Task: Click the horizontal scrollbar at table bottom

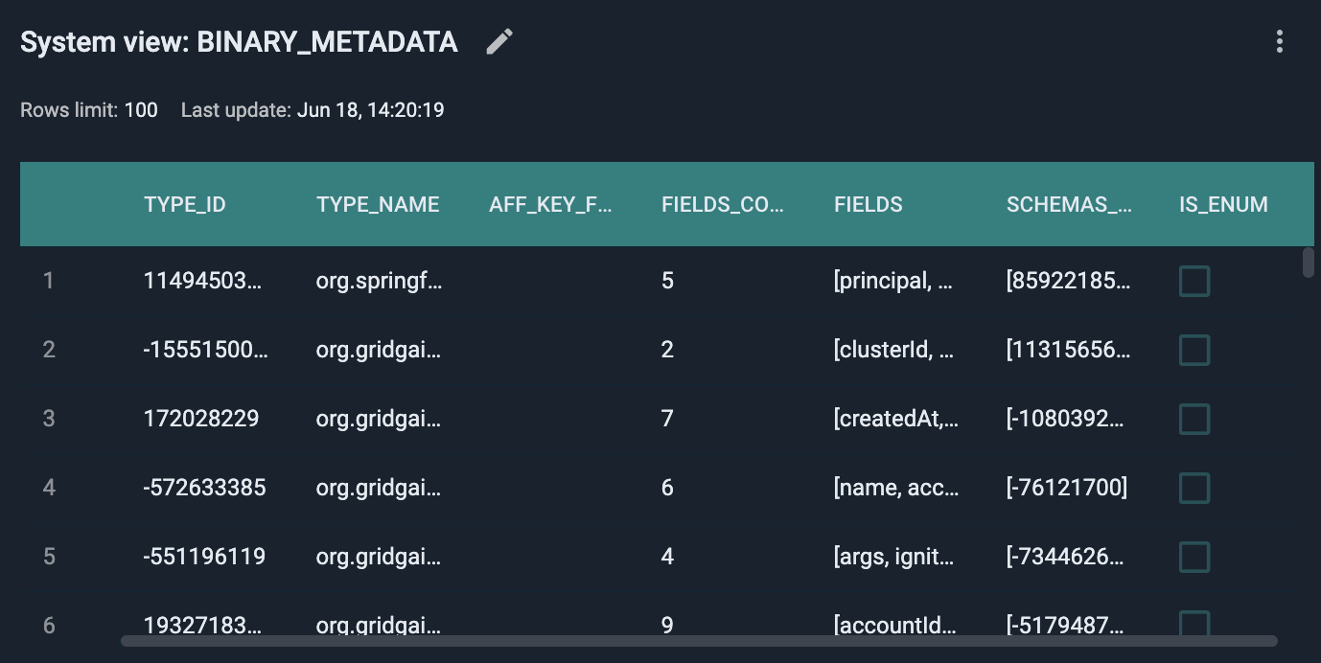Action: pos(699,641)
